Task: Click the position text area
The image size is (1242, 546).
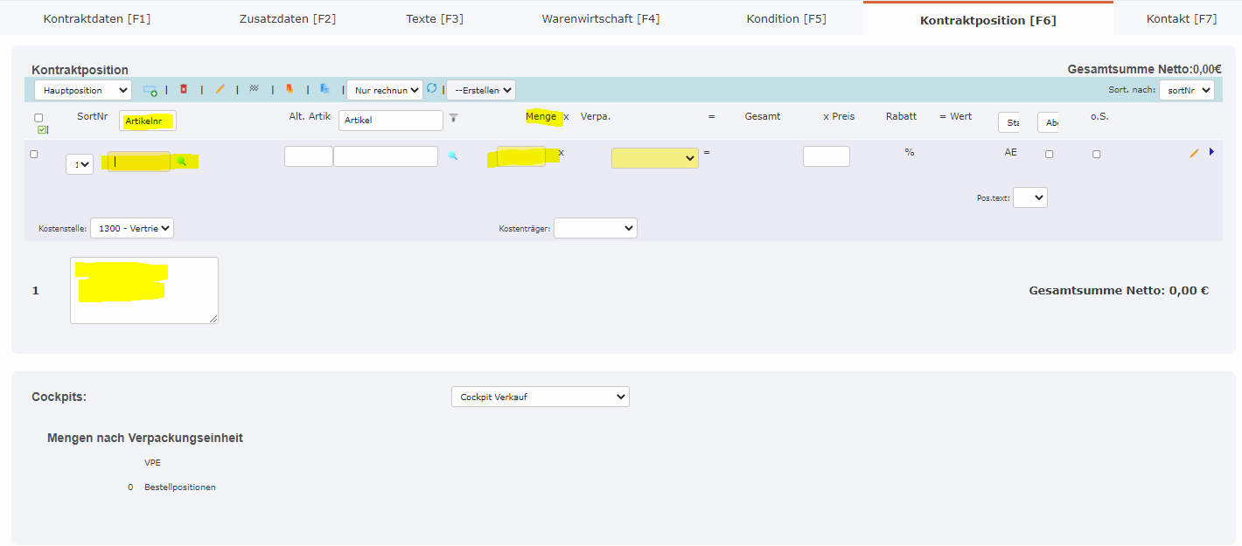Action: click(144, 290)
